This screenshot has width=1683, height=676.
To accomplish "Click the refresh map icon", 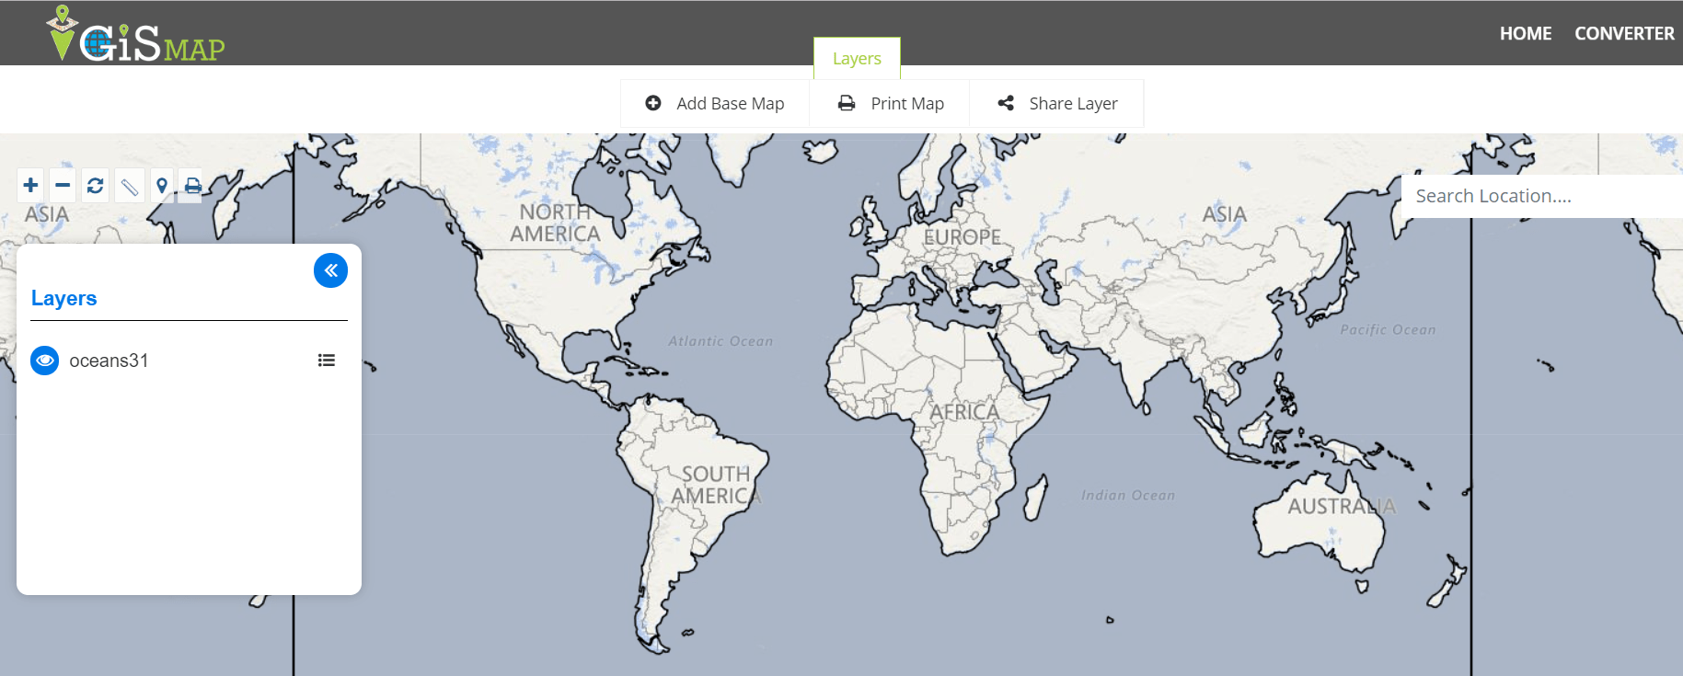I will point(95,186).
